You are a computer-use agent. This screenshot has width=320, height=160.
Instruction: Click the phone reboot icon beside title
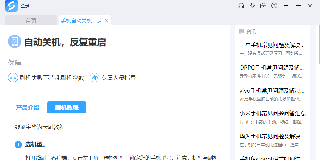[x=15, y=41]
